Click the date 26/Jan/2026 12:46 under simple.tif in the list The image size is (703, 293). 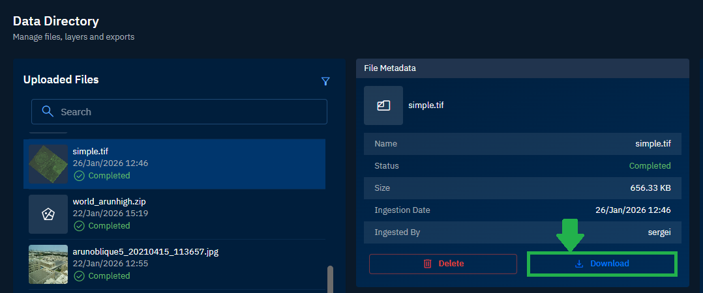(x=110, y=163)
